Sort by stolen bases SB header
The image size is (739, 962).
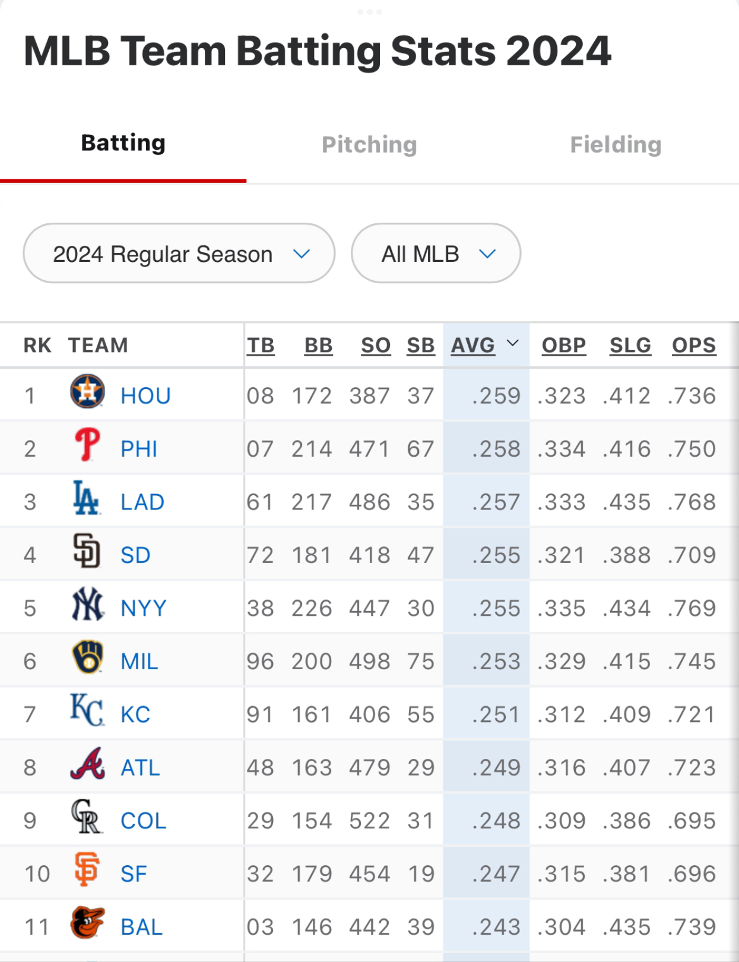point(420,345)
